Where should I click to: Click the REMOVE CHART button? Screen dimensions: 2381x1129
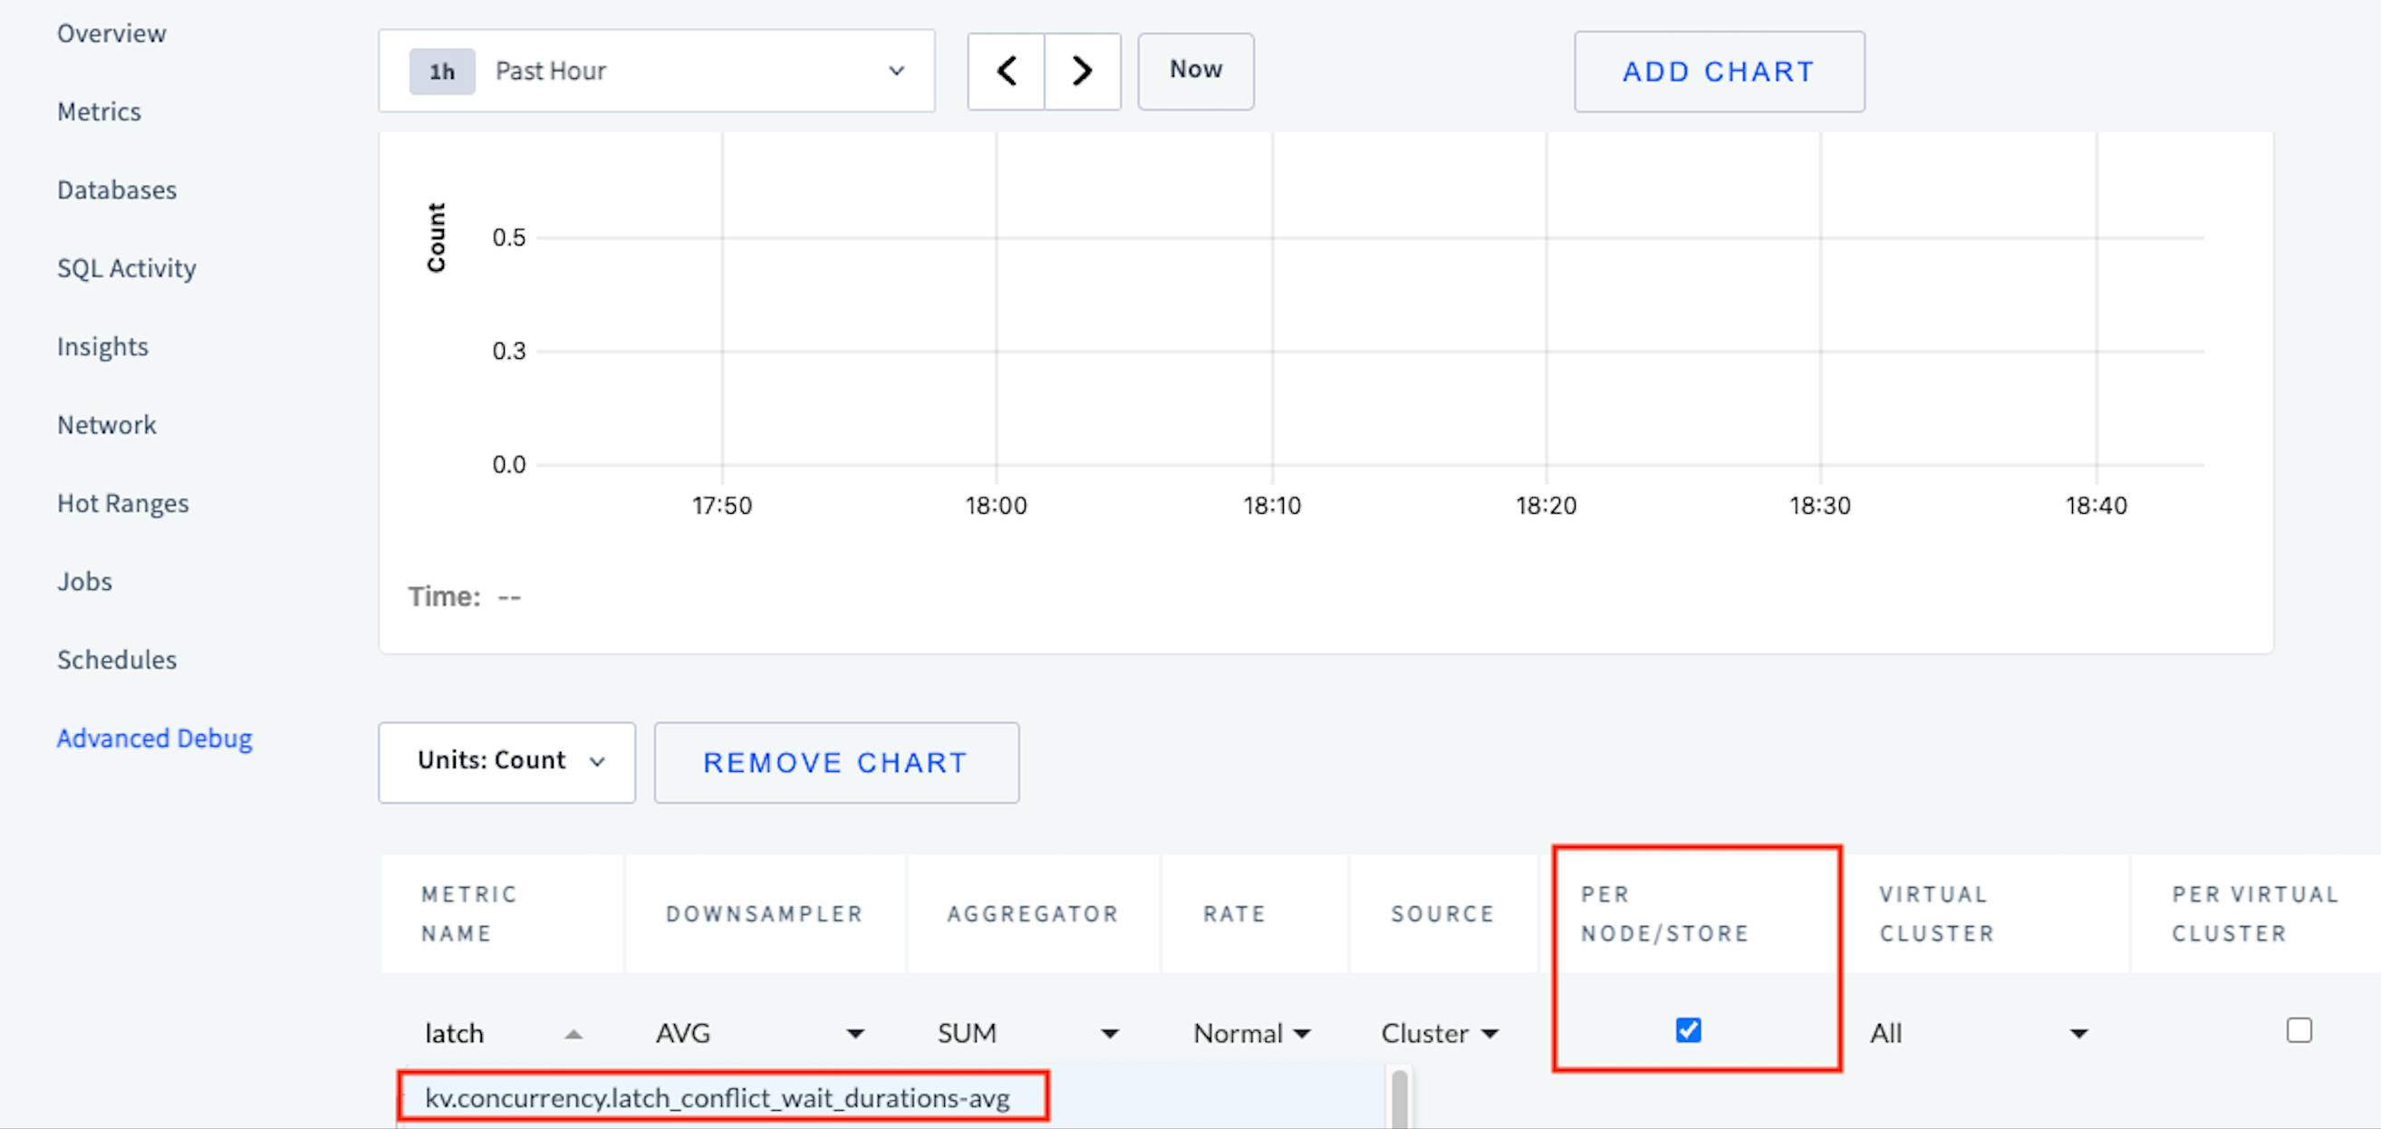[x=835, y=763]
